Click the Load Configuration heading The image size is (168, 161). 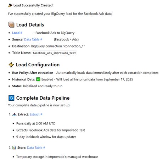(38, 65)
